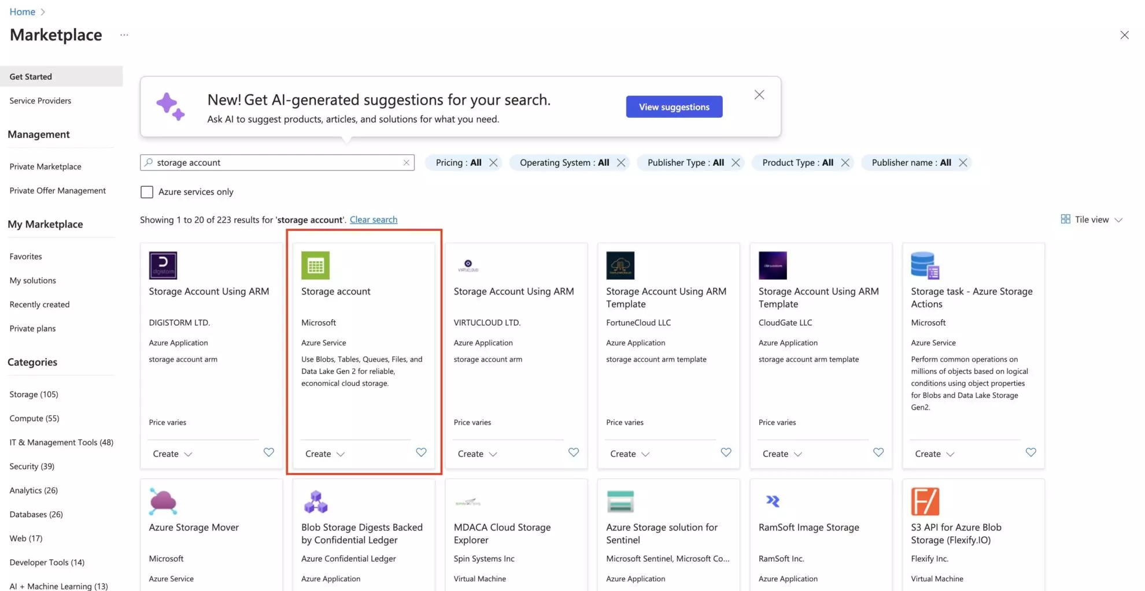Click heart icon on VIRTUCLOUD tile

pyautogui.click(x=573, y=452)
